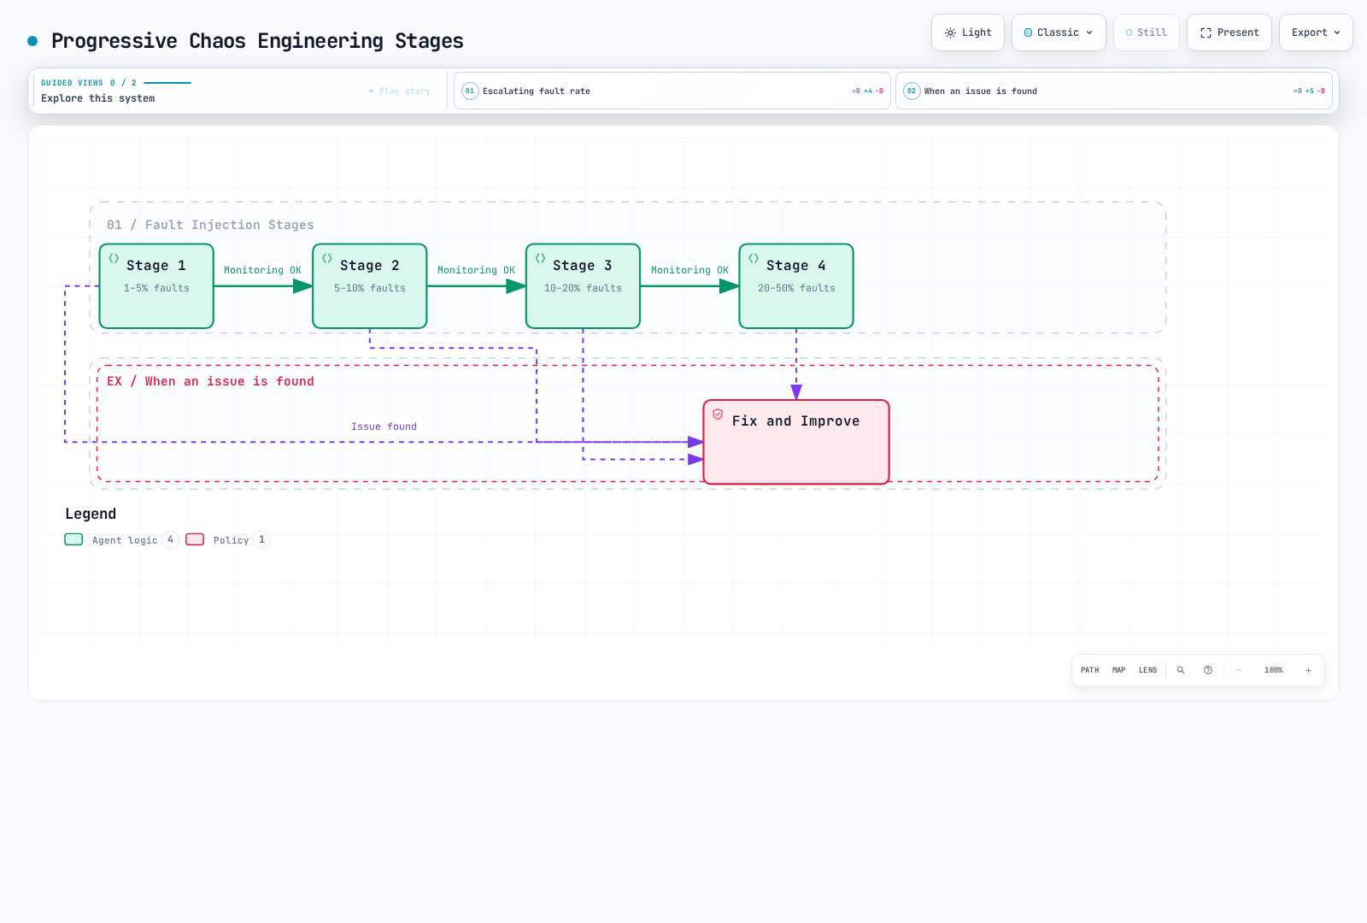Click the 02 badge on When an issue is found
Screen dimensions: 1367x923
pos(912,91)
